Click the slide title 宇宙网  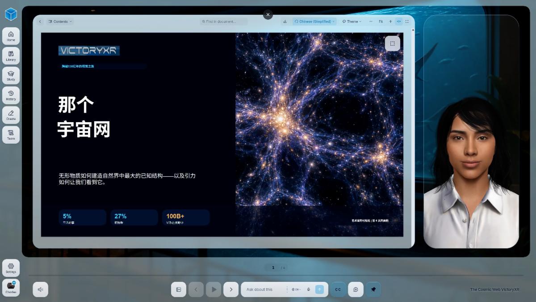84,129
